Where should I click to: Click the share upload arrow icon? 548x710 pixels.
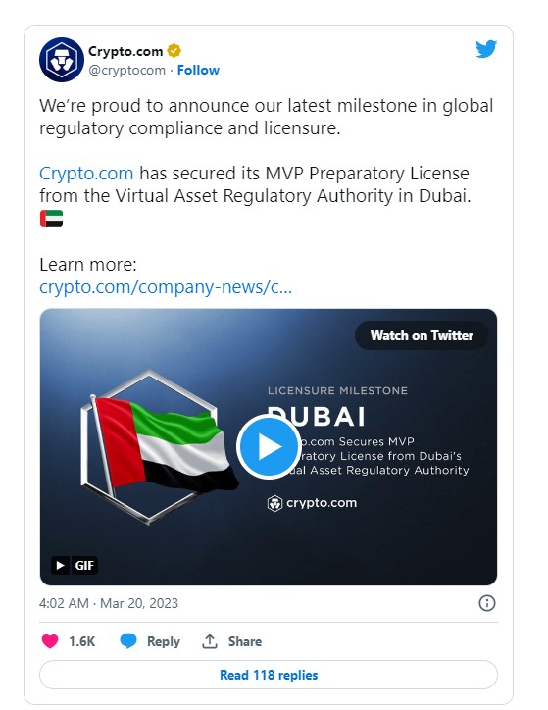(x=210, y=641)
